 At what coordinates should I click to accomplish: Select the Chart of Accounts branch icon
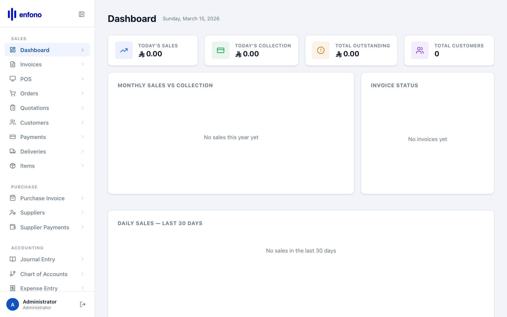tap(13, 274)
